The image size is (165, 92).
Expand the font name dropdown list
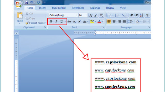[77, 15]
